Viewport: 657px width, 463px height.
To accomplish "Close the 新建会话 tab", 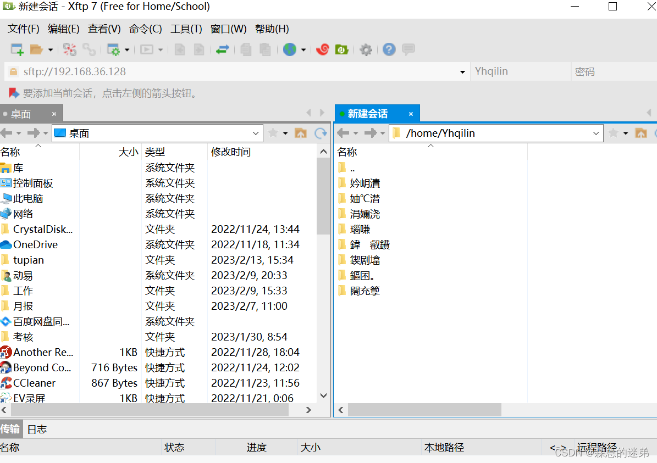I will pos(411,114).
